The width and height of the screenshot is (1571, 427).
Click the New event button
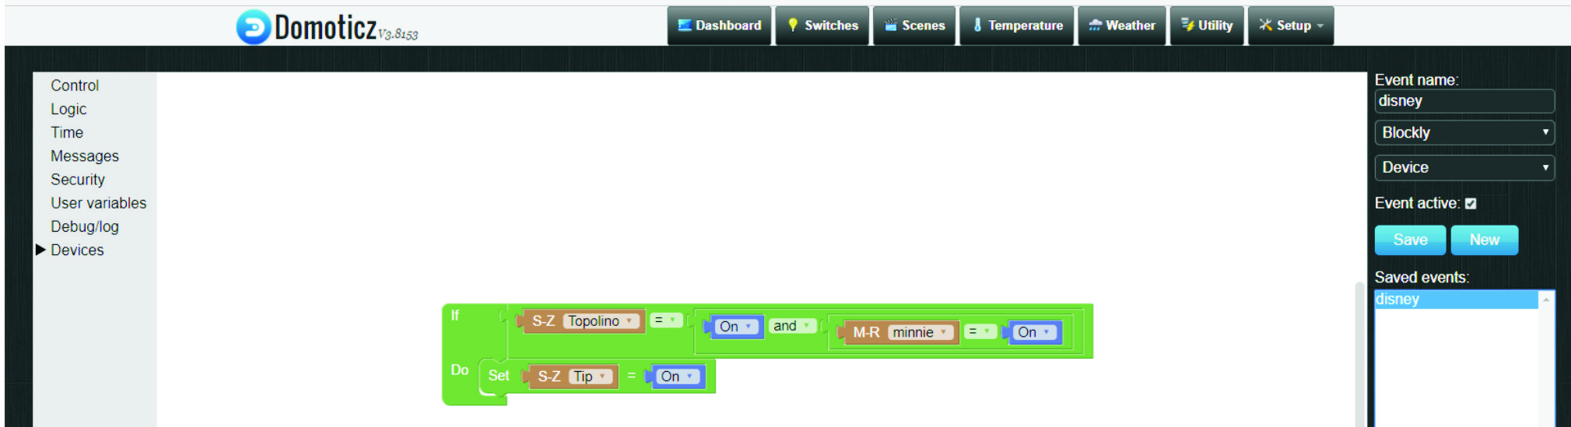(x=1484, y=240)
